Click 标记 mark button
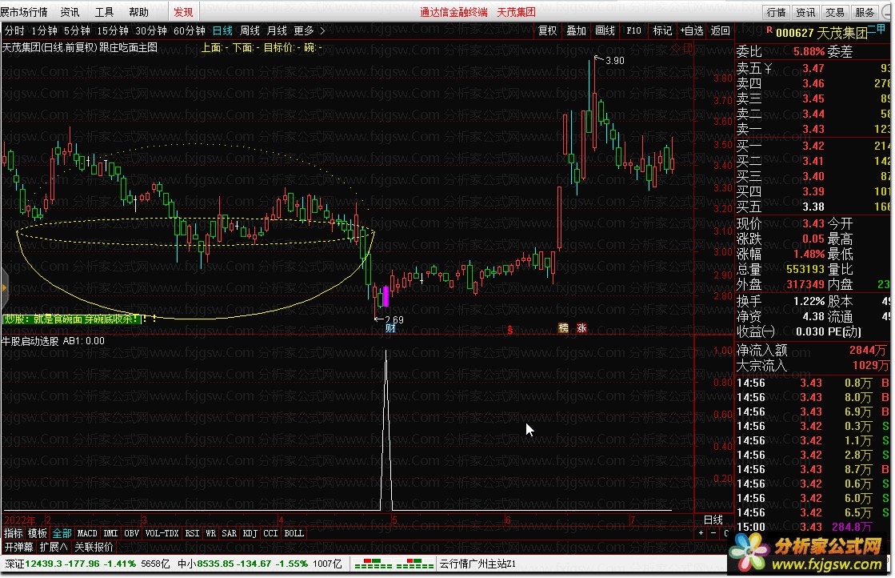The image size is (895, 578). [662, 31]
